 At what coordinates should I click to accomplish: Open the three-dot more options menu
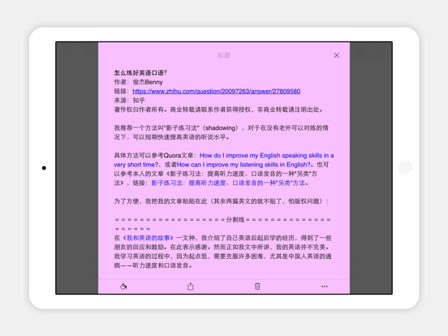[x=325, y=286]
